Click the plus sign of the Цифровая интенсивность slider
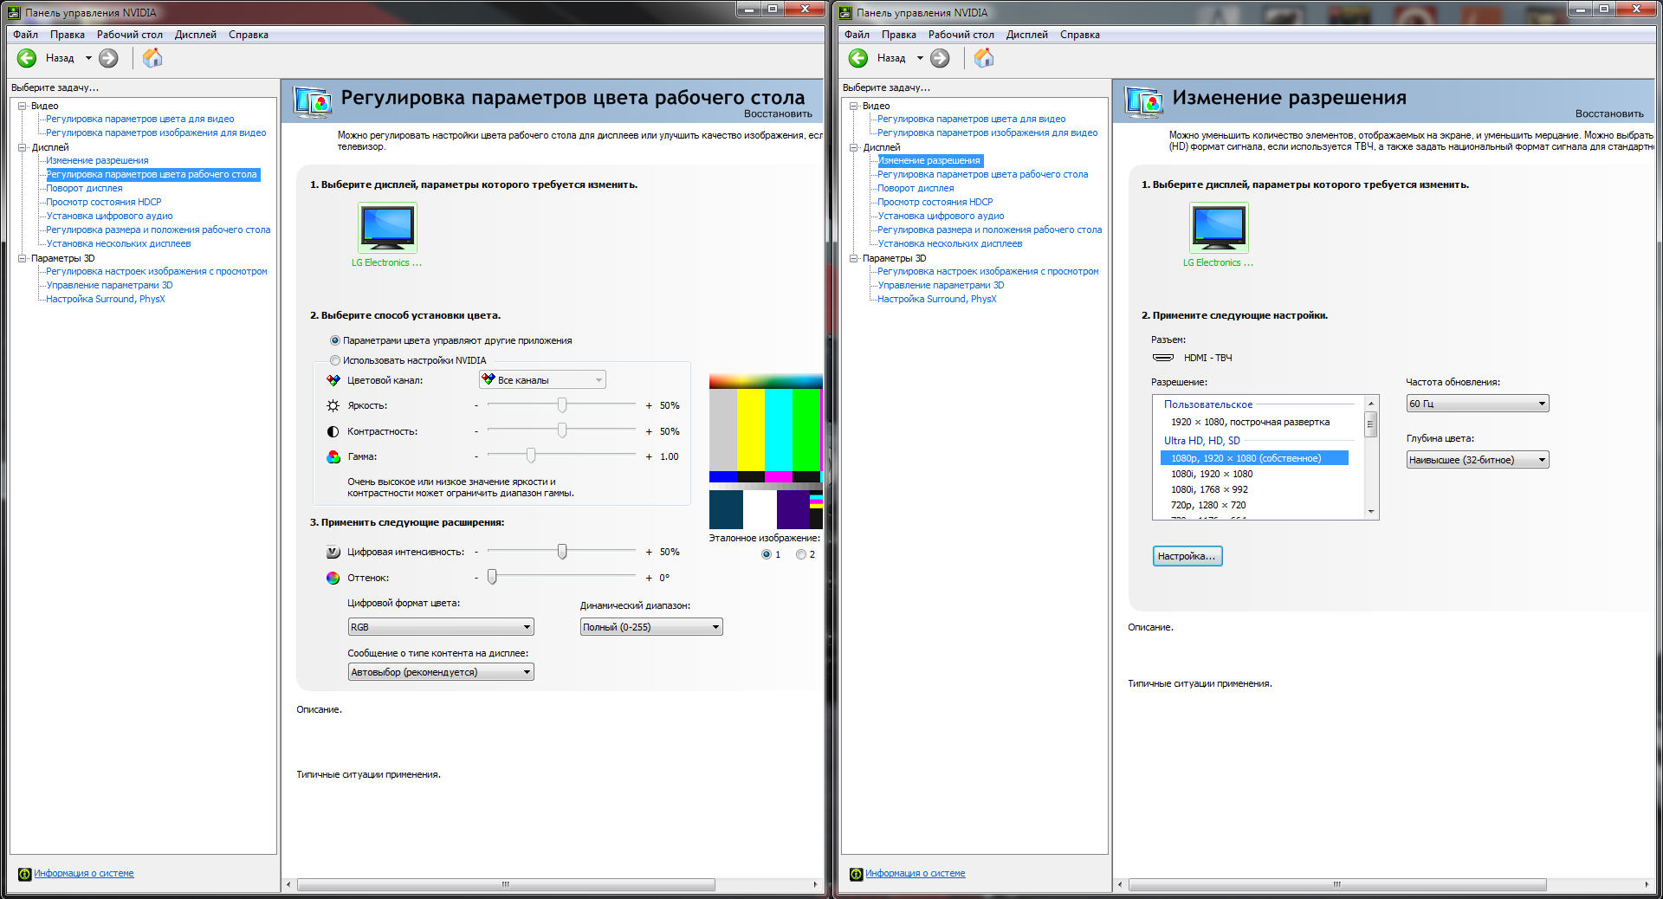1663x899 pixels. (649, 552)
